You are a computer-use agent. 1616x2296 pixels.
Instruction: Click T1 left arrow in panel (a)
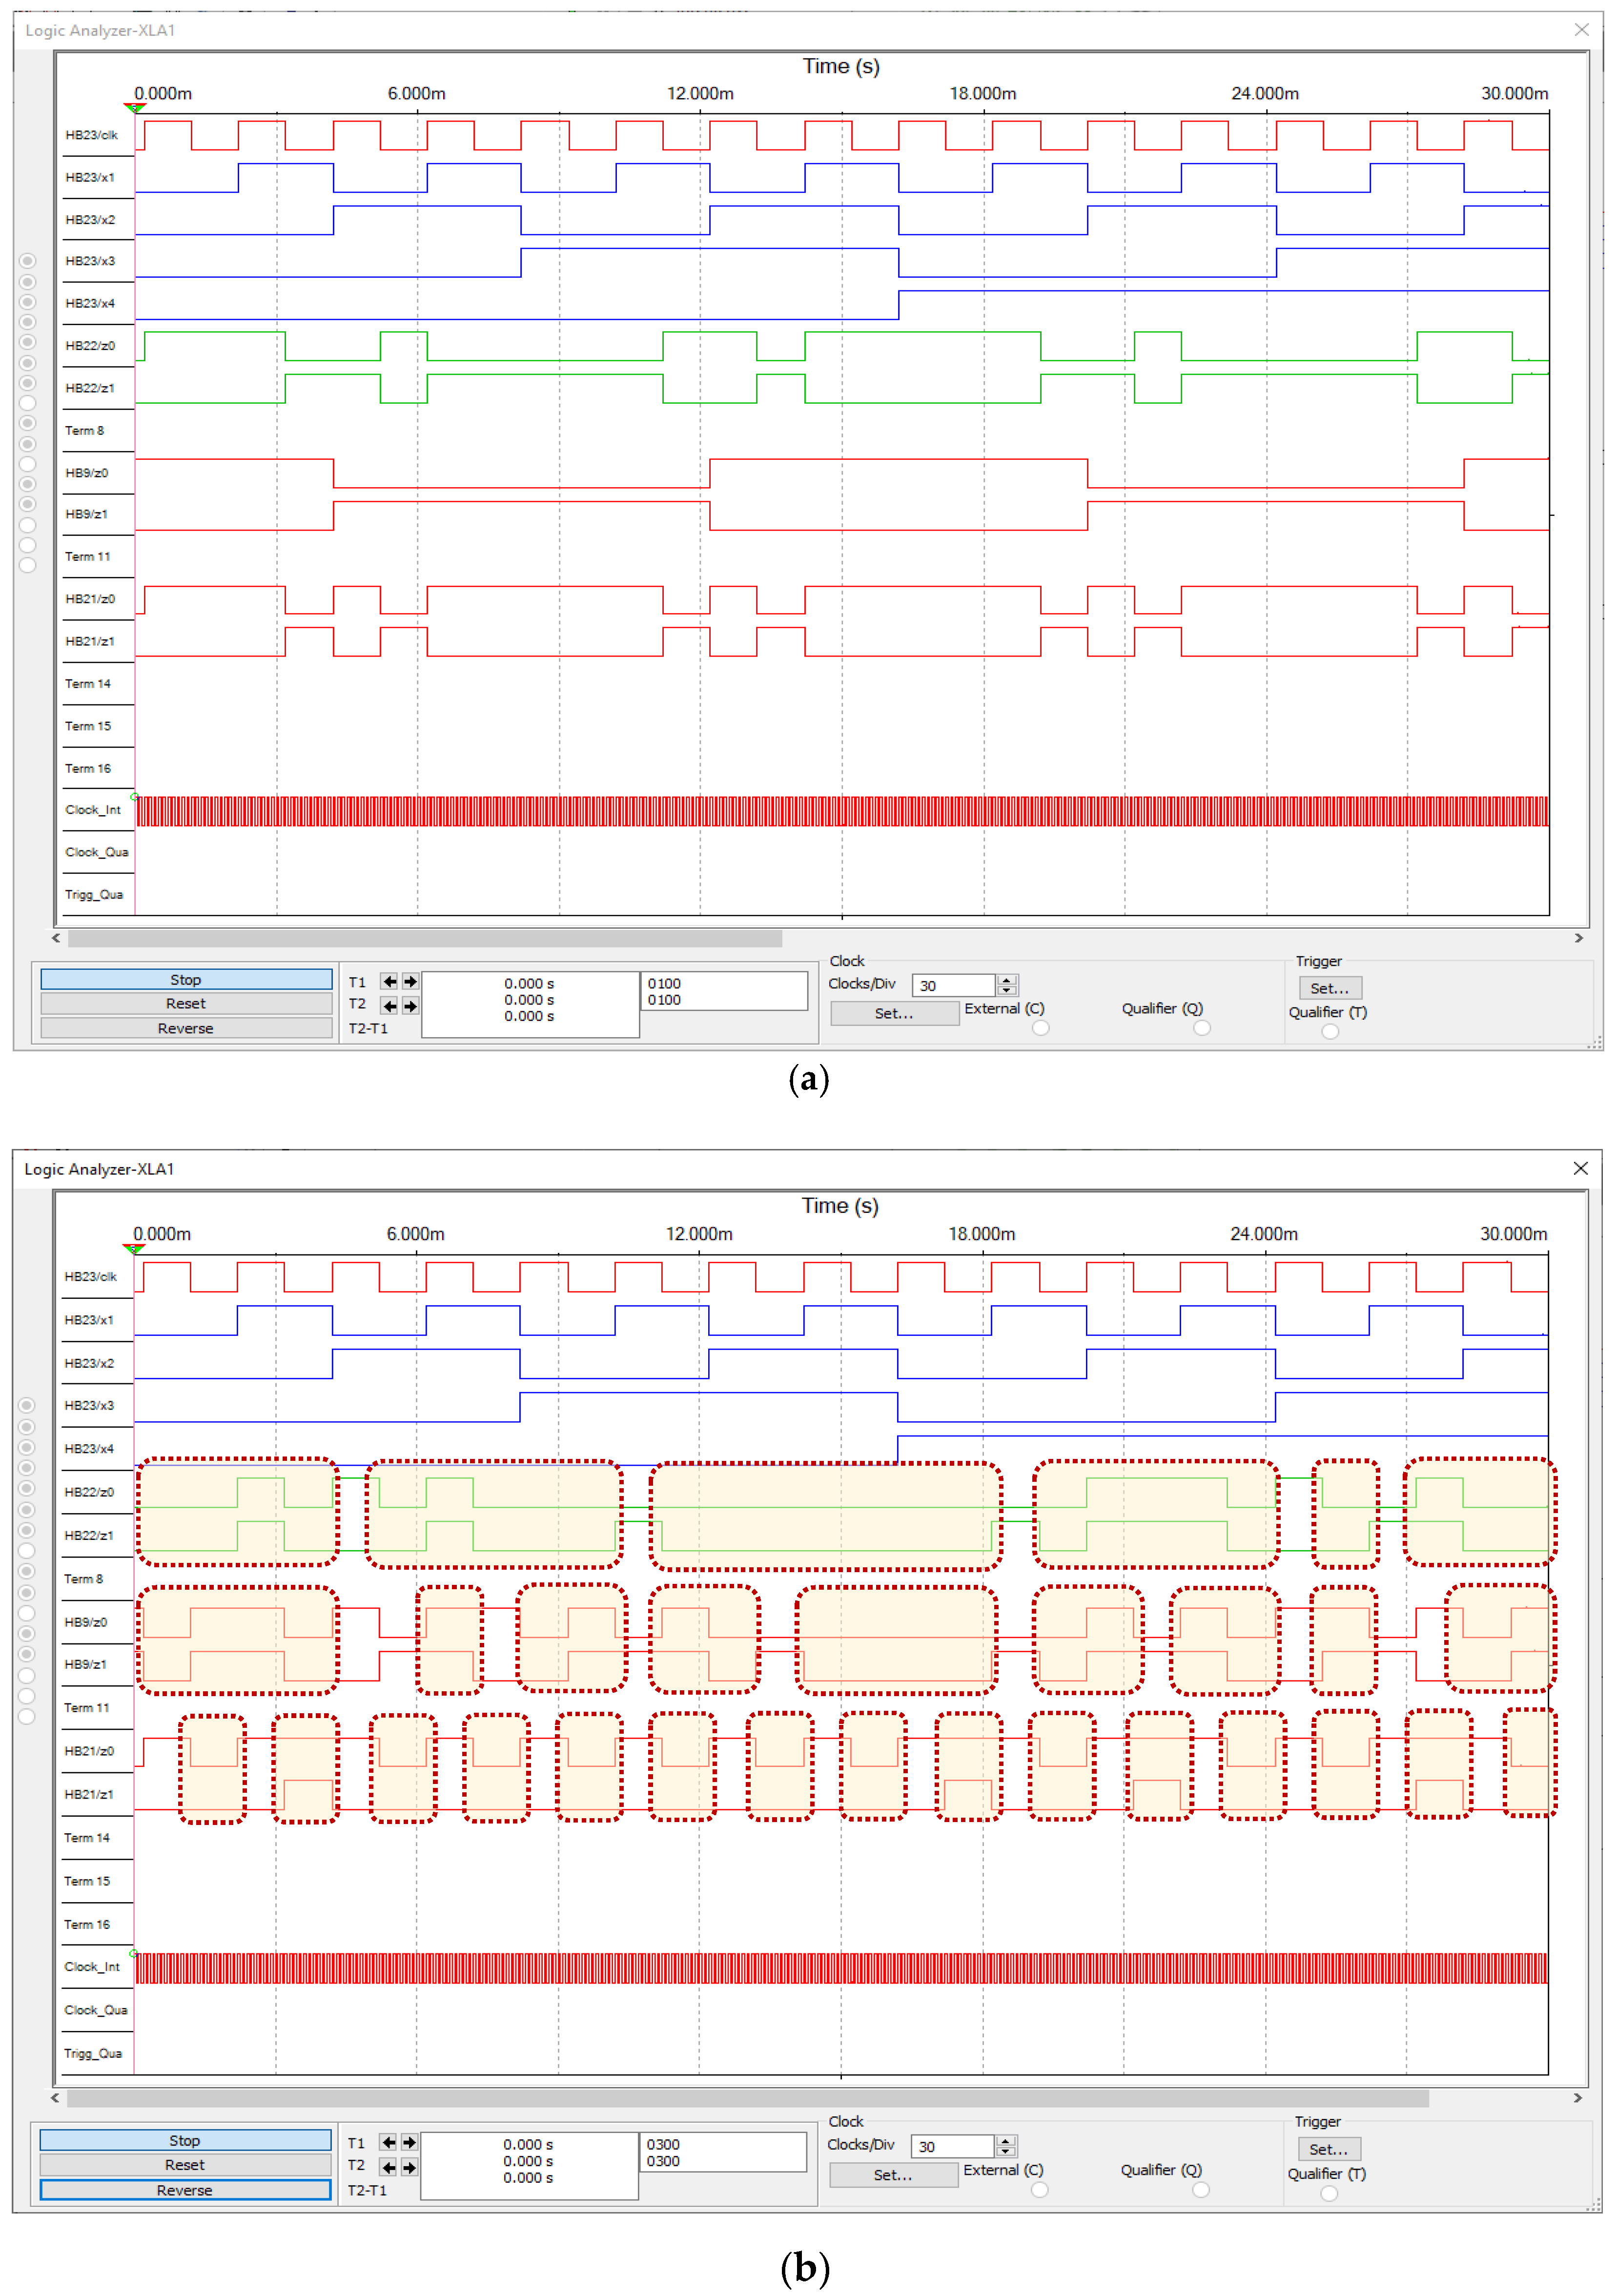pyautogui.click(x=388, y=982)
